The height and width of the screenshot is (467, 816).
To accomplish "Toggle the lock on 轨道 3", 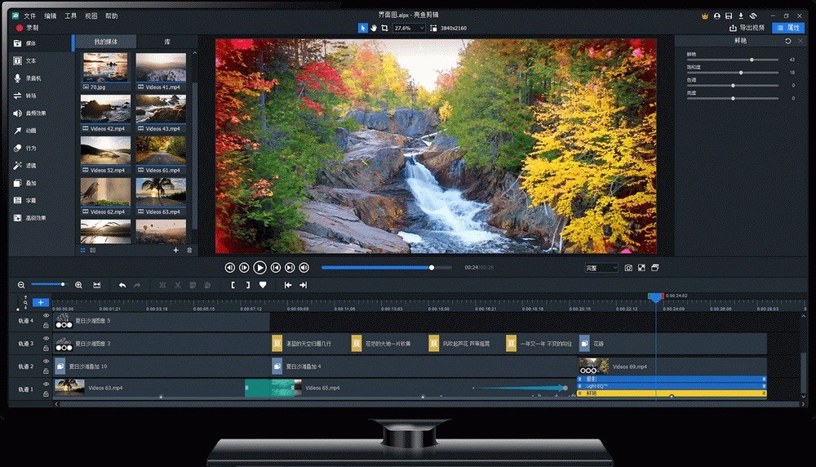I will (46, 349).
